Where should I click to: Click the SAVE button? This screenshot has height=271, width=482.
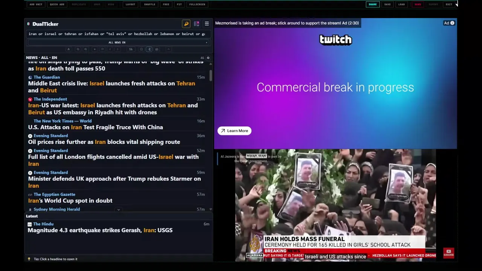tap(387, 5)
